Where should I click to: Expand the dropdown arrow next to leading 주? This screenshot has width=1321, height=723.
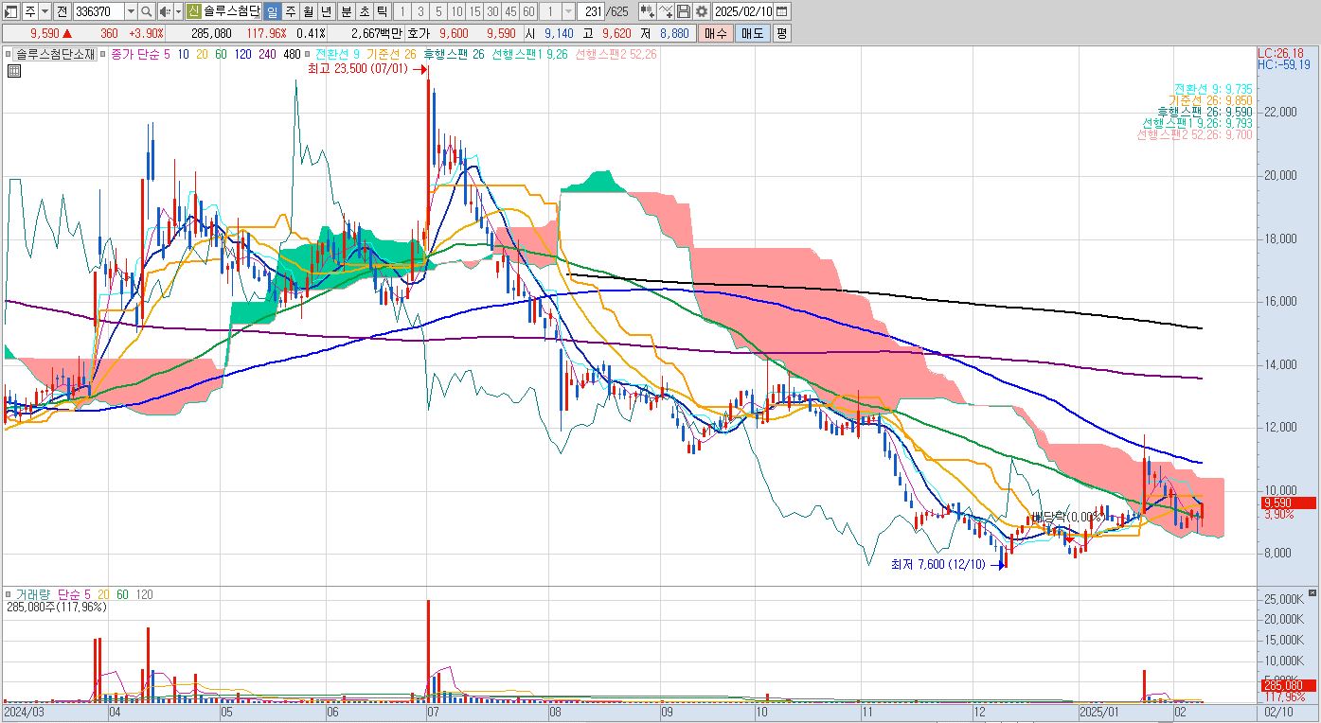[x=45, y=11]
